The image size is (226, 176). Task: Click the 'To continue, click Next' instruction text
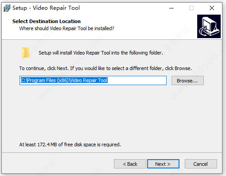(x=105, y=68)
